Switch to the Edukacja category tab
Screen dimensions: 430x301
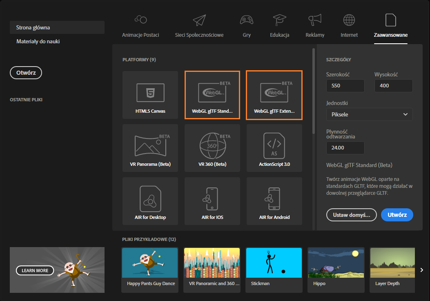[279, 25]
